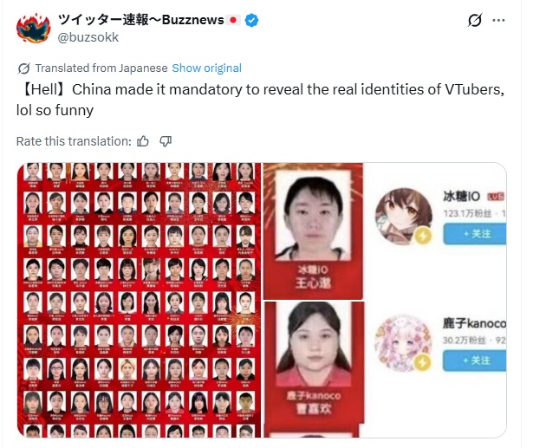
Task: Click the Japan flag emoji in name
Action: point(233,20)
